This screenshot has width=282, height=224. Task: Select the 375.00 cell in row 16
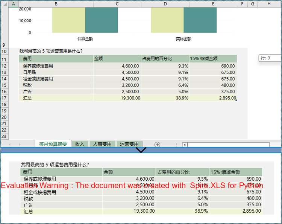tap(213, 91)
